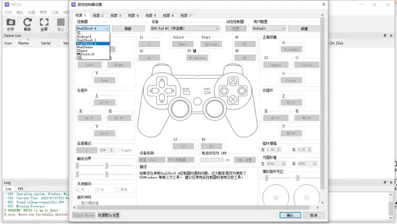Switch to the 玩家 5 tab

(x=150, y=16)
